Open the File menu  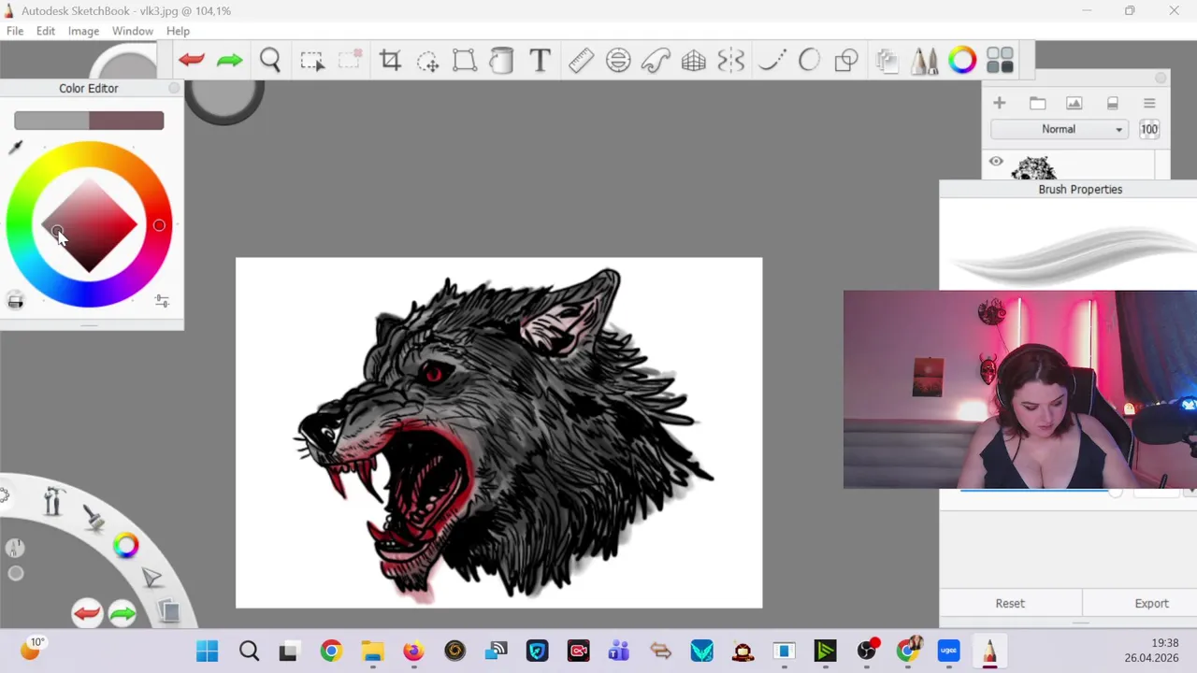point(15,31)
